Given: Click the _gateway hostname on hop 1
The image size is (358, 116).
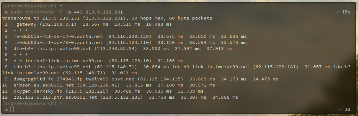Looking at the screenshot, I should tap(25, 24).
